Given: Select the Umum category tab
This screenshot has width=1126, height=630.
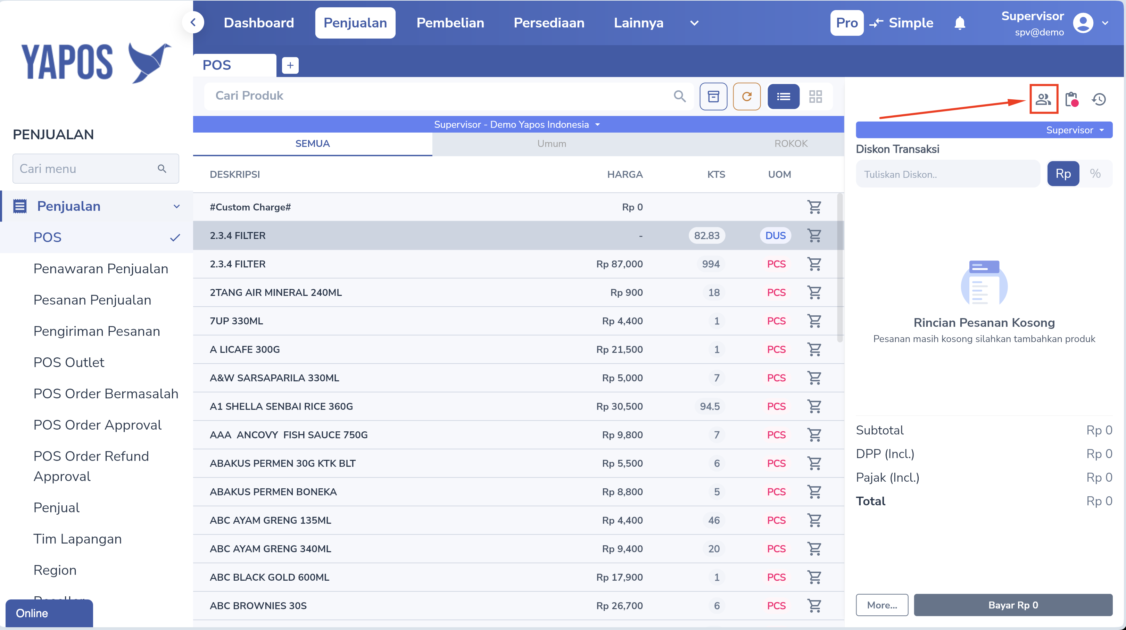Looking at the screenshot, I should coord(552,143).
